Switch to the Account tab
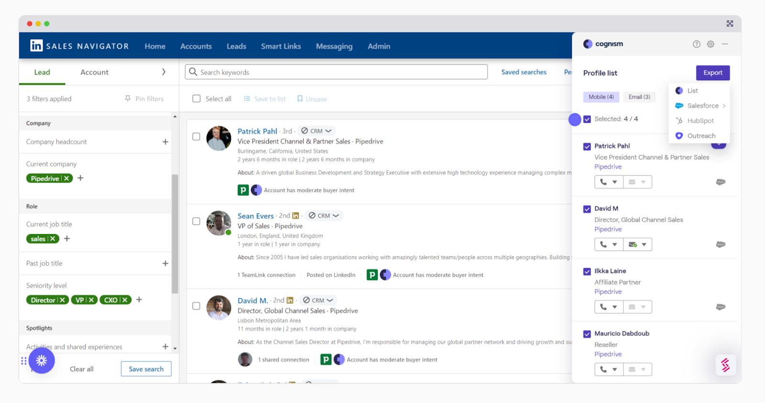 coord(94,72)
